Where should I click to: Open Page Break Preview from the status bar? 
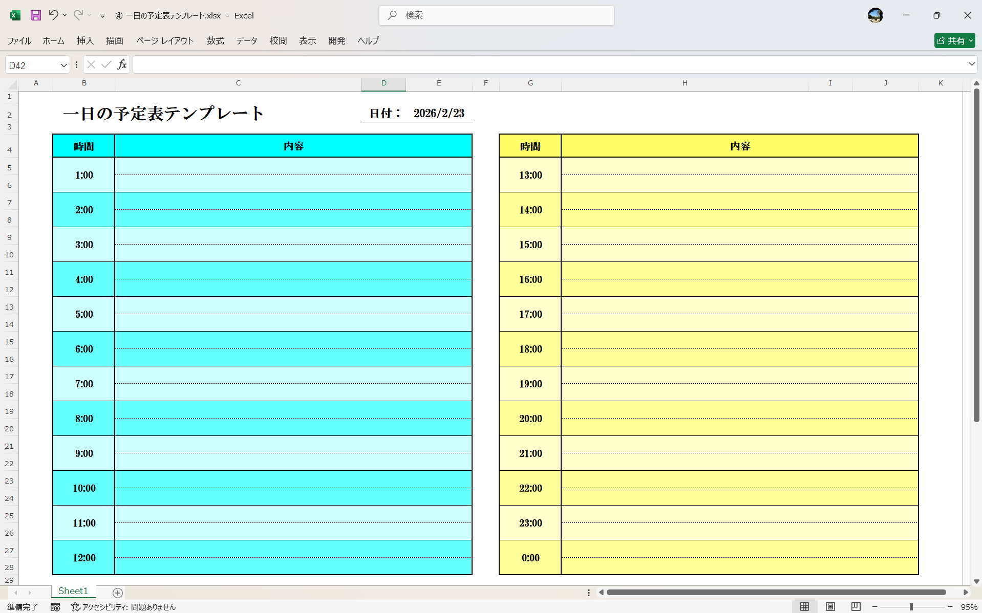[856, 607]
